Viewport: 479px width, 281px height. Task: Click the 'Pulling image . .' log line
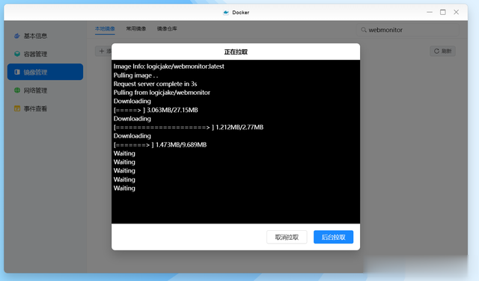click(x=135, y=75)
